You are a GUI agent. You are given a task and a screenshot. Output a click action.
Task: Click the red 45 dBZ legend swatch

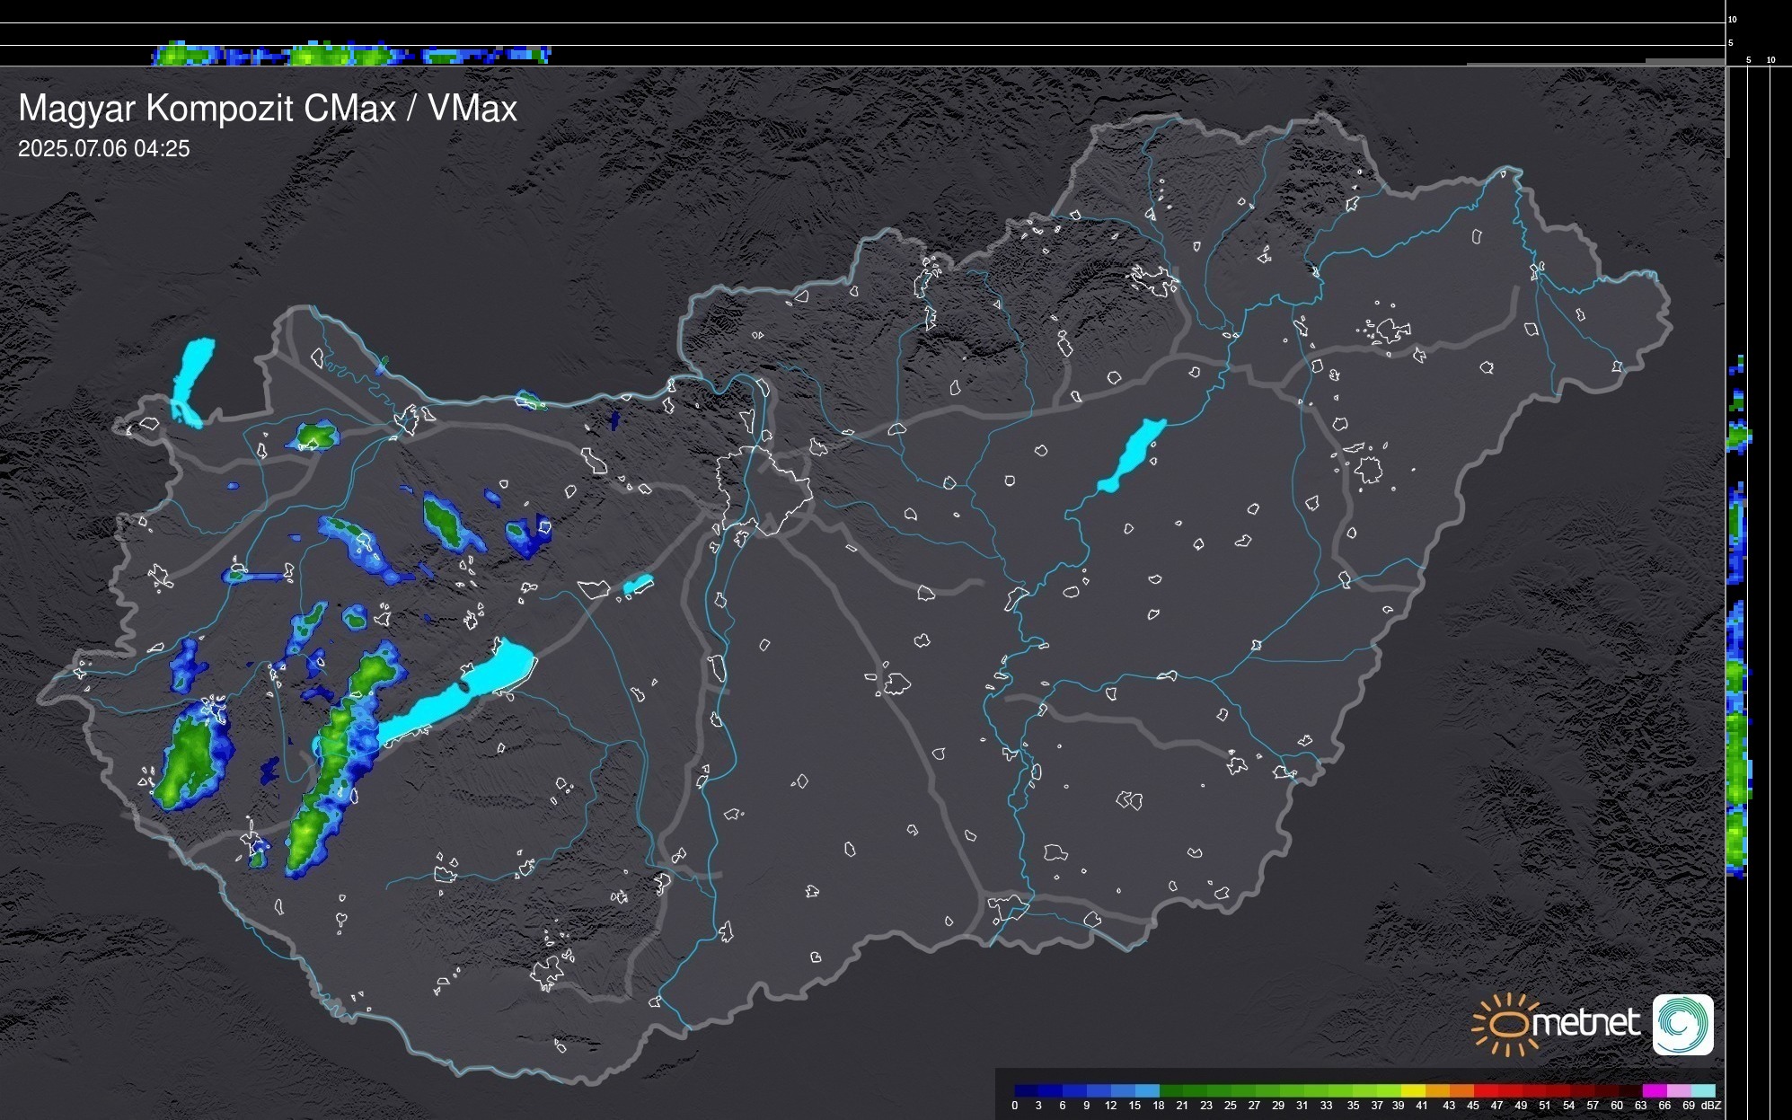[x=1484, y=1090]
